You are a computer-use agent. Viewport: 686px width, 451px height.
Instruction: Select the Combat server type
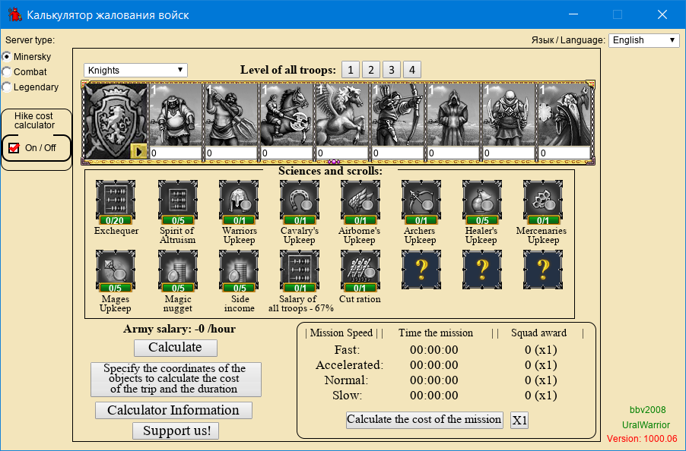tap(7, 72)
